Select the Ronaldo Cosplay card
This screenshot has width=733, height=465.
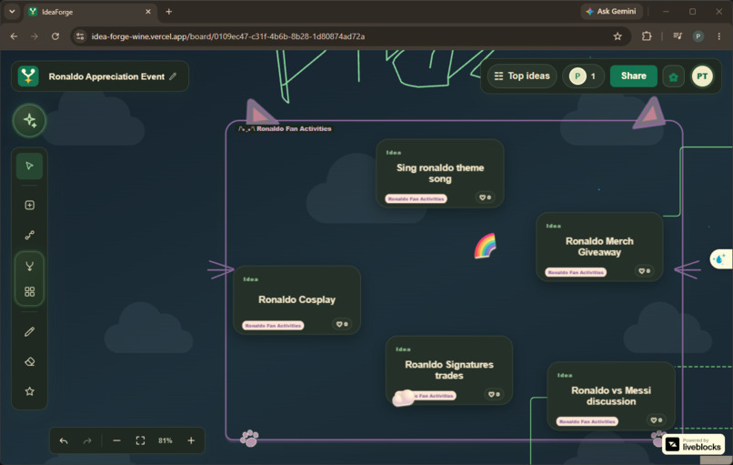pyautogui.click(x=296, y=300)
